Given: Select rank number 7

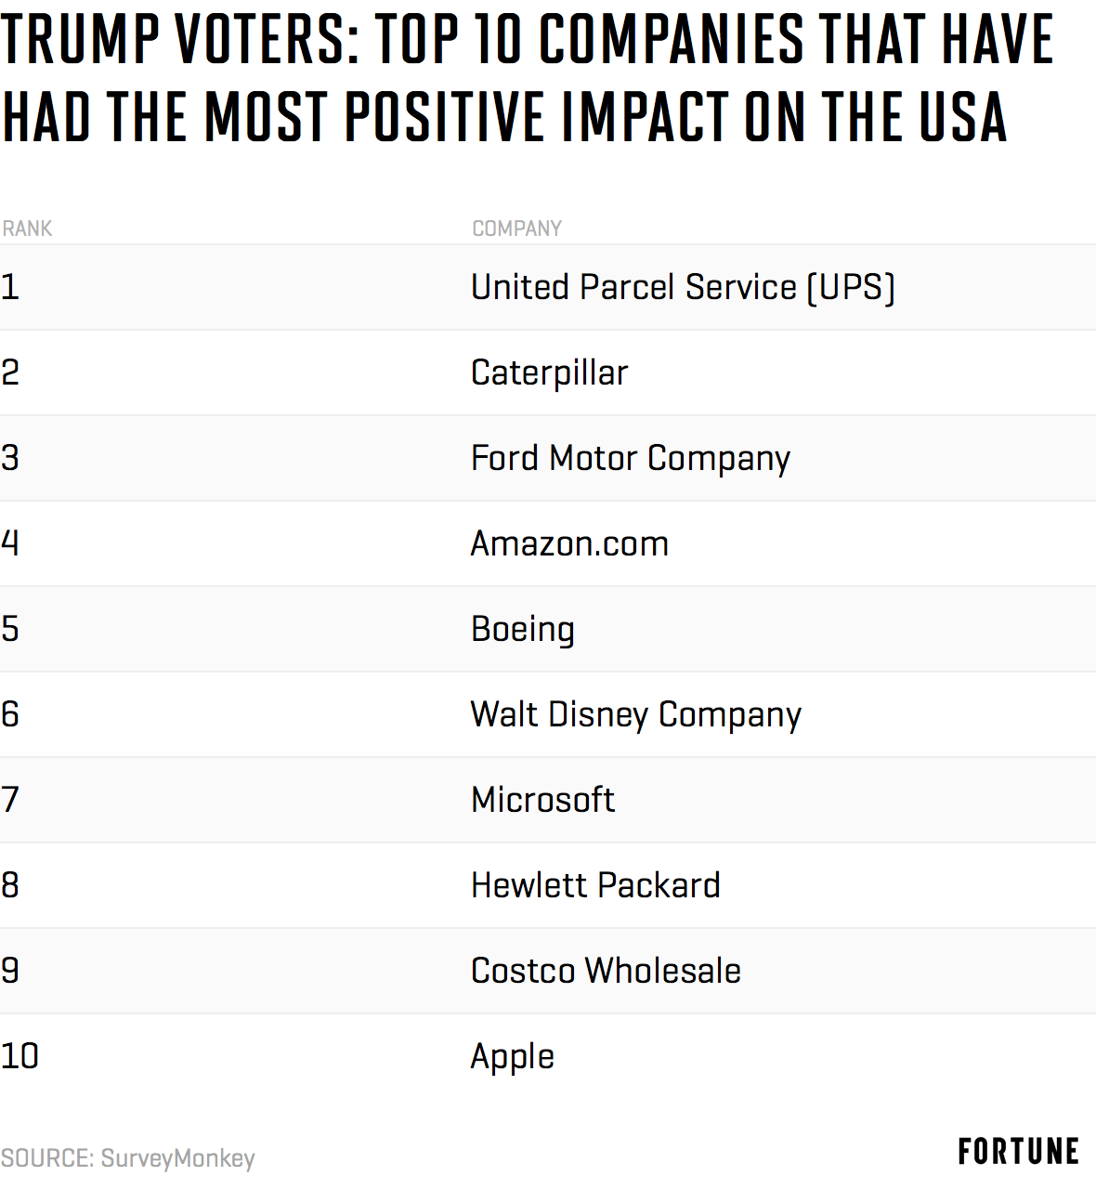Looking at the screenshot, I should (10, 800).
